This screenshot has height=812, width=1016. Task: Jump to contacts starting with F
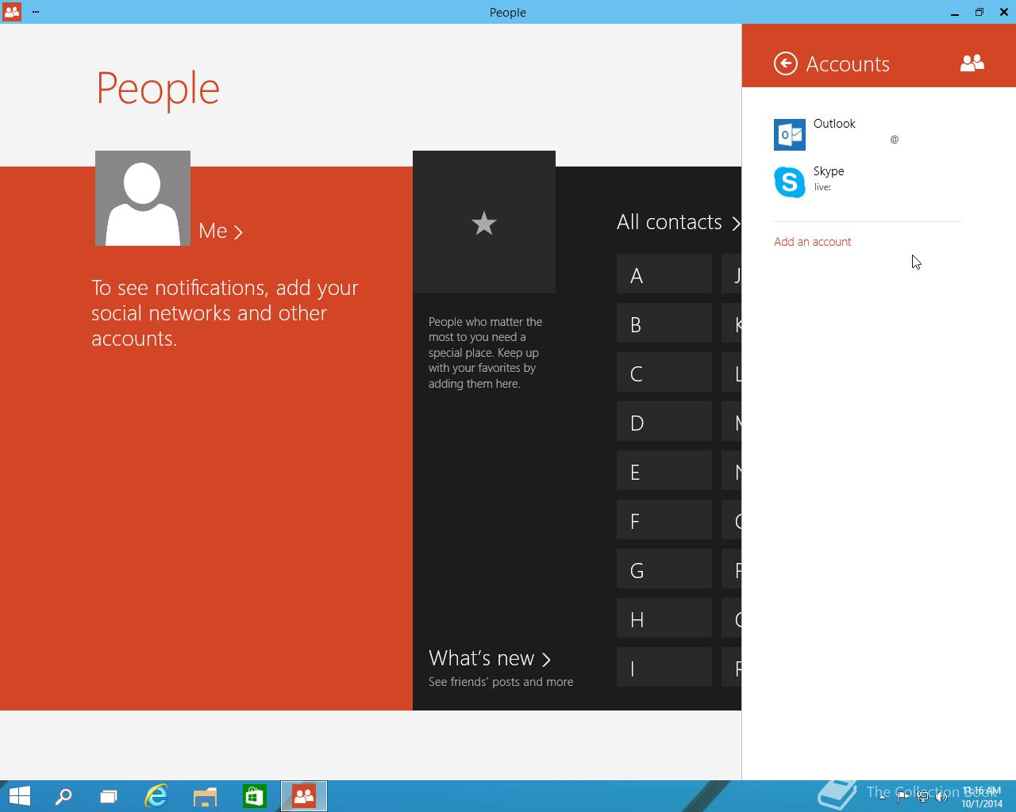pos(664,520)
